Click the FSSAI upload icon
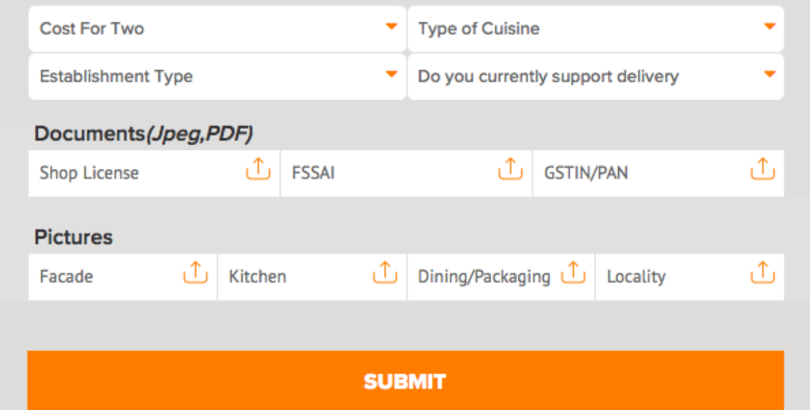The width and height of the screenshot is (810, 410). (510, 169)
